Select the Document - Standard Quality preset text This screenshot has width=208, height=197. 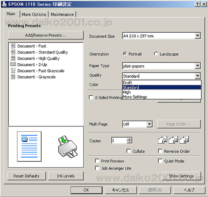point(43,52)
